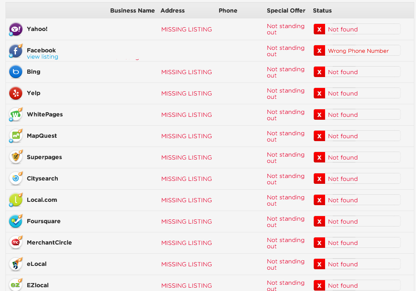Click the eLocal directory name
Image resolution: width=416 pixels, height=291 pixels.
tap(37, 264)
